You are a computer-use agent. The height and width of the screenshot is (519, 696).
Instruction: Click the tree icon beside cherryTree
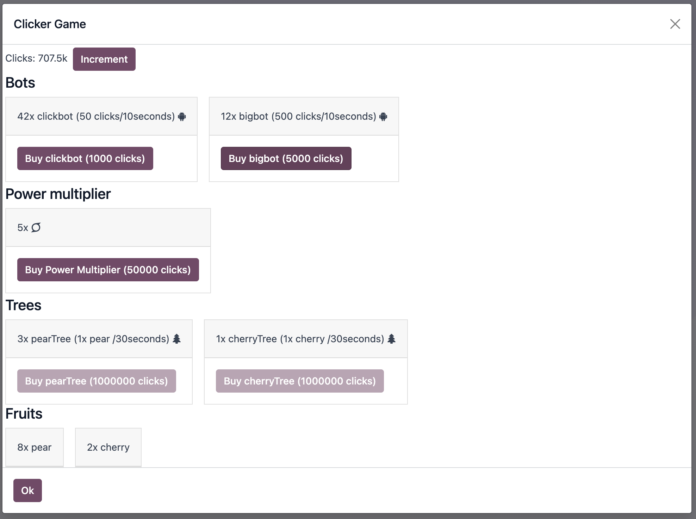tap(392, 338)
